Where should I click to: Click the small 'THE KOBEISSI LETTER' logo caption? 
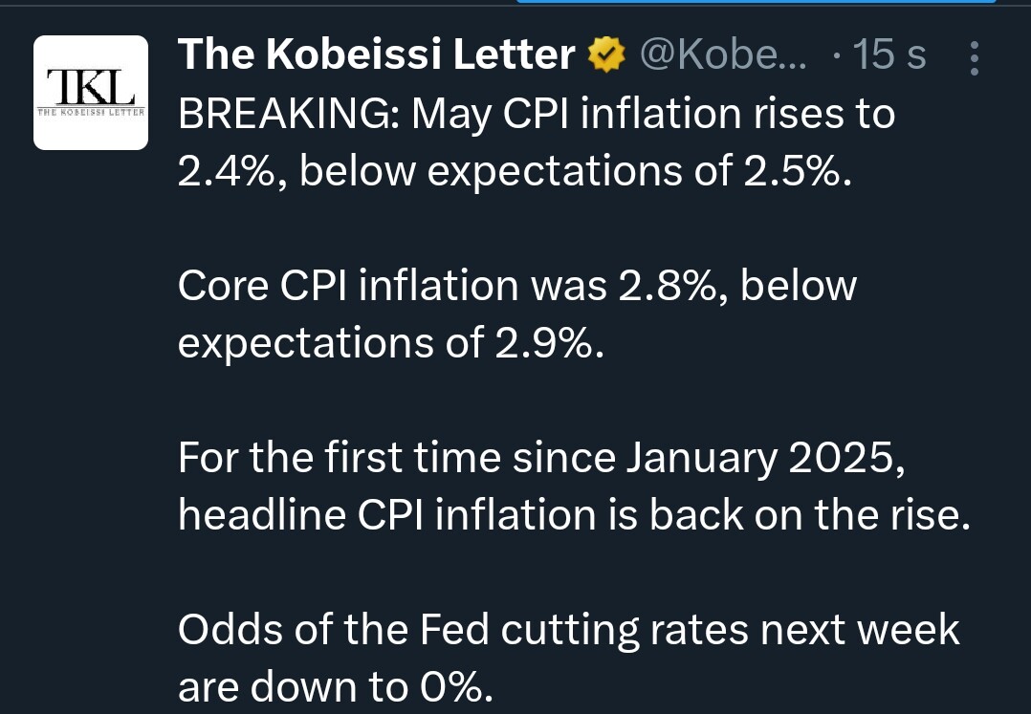(91, 113)
